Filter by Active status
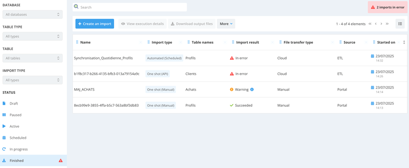The width and height of the screenshot is (409, 168). click(x=34, y=126)
